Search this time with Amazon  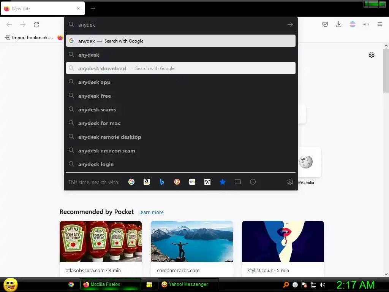point(146,182)
